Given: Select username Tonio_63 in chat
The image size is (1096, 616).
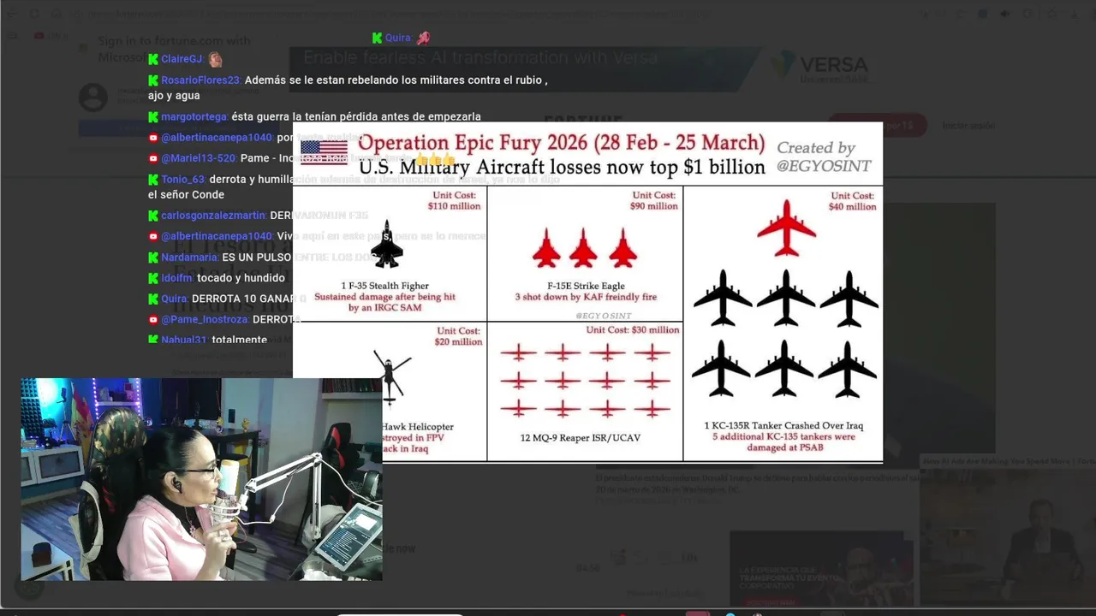Looking at the screenshot, I should (183, 180).
